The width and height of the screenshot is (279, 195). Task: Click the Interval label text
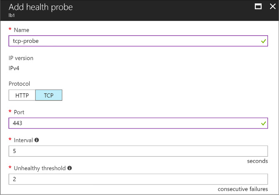pos(23,140)
